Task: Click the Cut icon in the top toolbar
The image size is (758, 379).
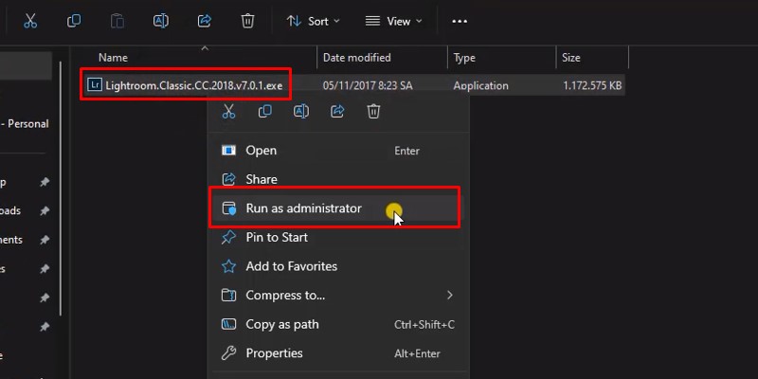Action: click(30, 21)
